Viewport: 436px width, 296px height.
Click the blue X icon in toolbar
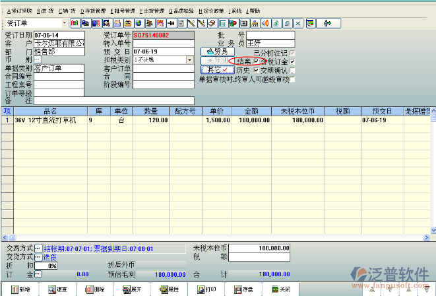[297, 23]
